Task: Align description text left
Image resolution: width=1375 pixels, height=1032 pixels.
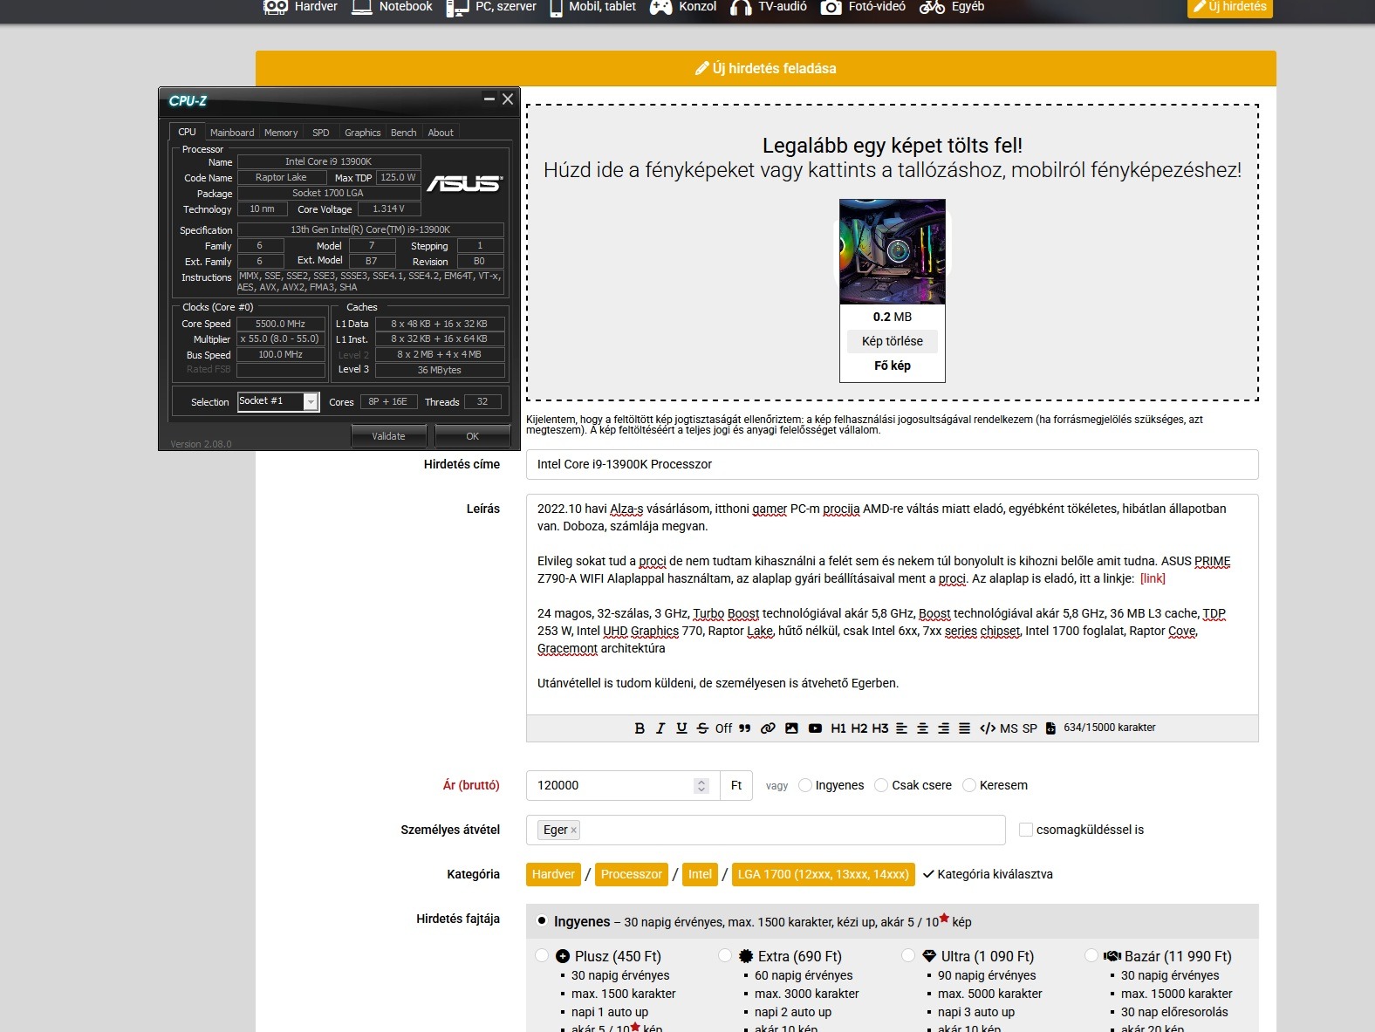Action: pyautogui.click(x=901, y=728)
